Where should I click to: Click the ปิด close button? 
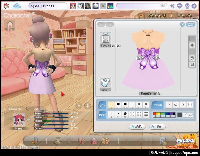157,127
